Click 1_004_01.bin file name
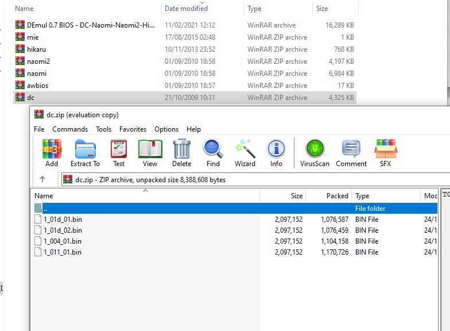Screen dimensions: 450x331 pos(63,241)
